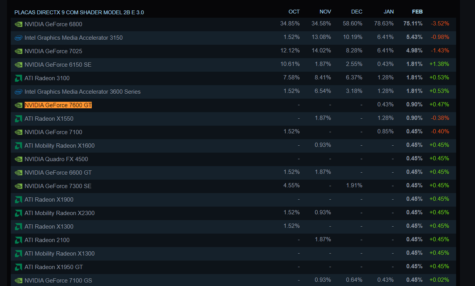Click NVIDIA icon beside highlighted GeForce 7600 GT
Image resolution: width=475 pixels, height=286 pixels.
click(x=18, y=105)
